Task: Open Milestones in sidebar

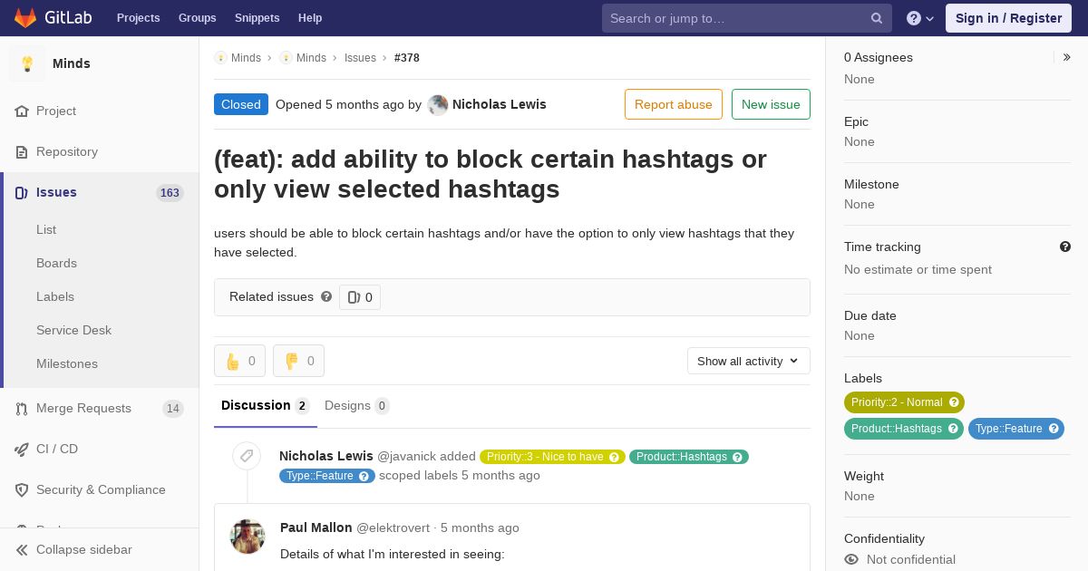Action: [67, 363]
